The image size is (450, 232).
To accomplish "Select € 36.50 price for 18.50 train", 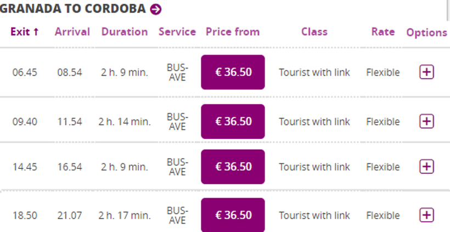I will (233, 215).
